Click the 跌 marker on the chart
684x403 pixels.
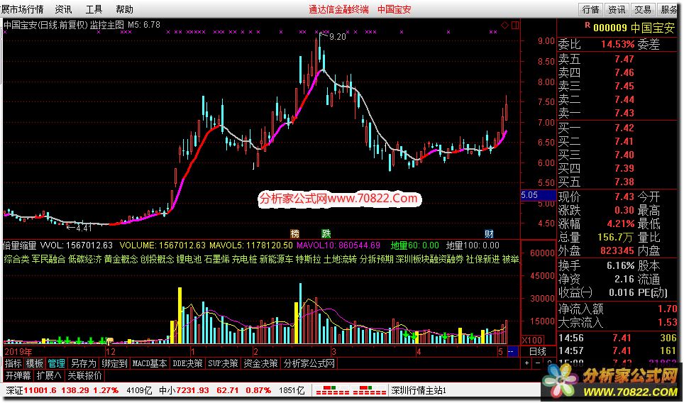pyautogui.click(x=326, y=233)
